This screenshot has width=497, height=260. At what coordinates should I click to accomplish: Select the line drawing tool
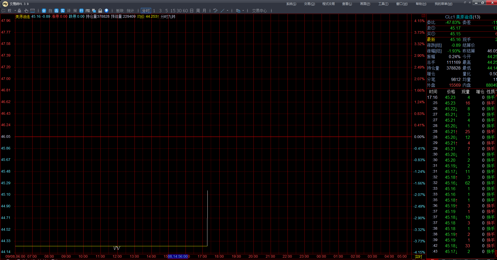(222, 11)
